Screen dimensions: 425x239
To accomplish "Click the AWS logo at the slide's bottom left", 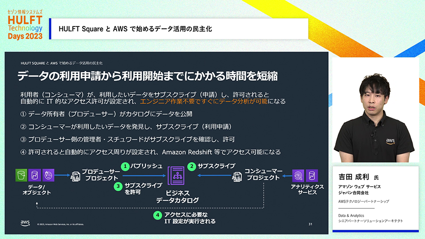I will 25,222.
